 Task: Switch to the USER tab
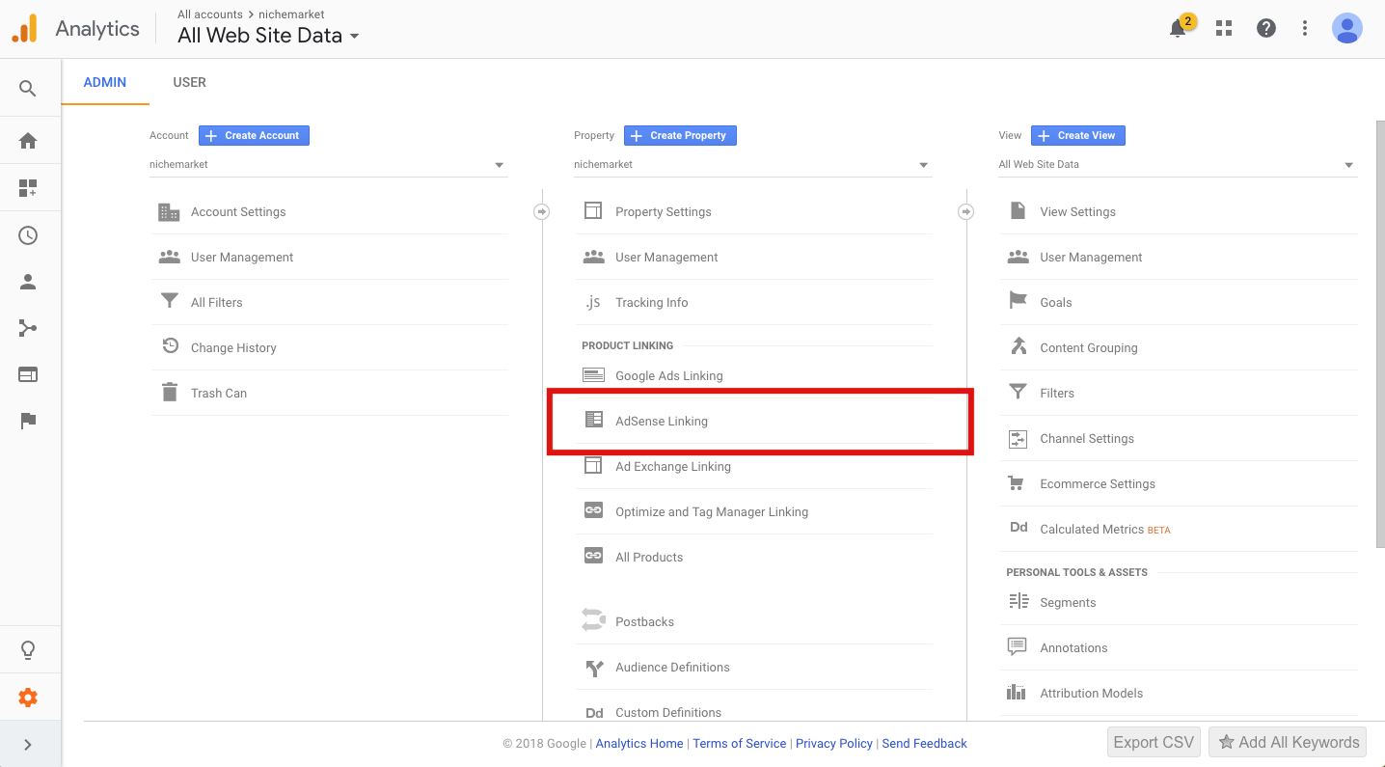189,82
